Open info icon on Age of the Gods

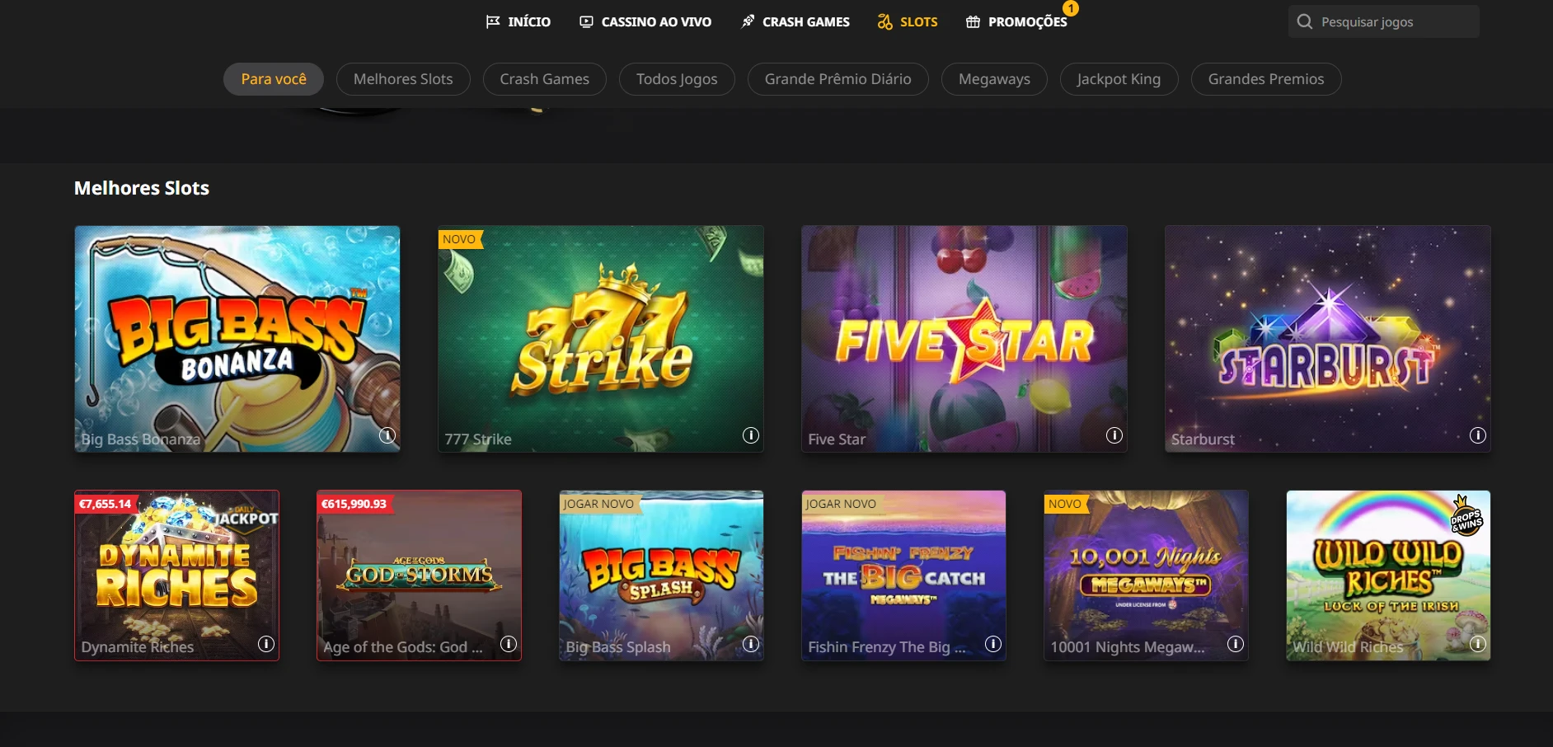509,644
